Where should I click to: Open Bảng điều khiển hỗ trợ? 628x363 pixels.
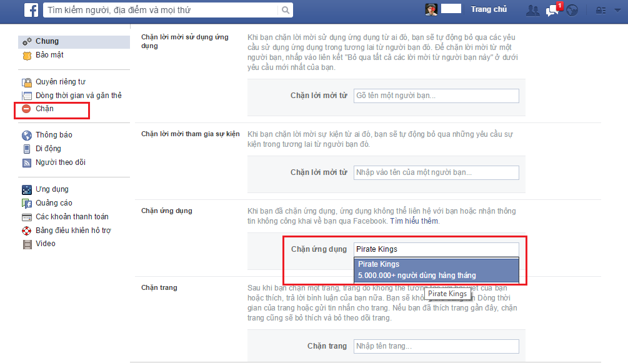72,231
